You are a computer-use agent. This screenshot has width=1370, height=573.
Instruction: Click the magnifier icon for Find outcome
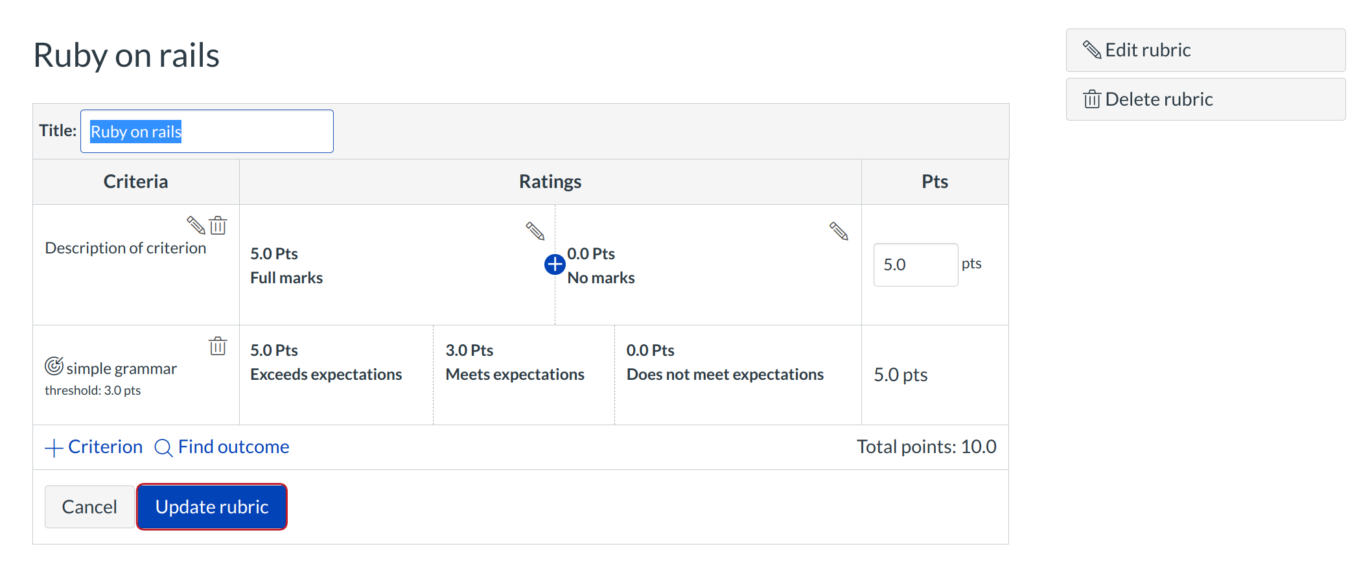(x=163, y=448)
